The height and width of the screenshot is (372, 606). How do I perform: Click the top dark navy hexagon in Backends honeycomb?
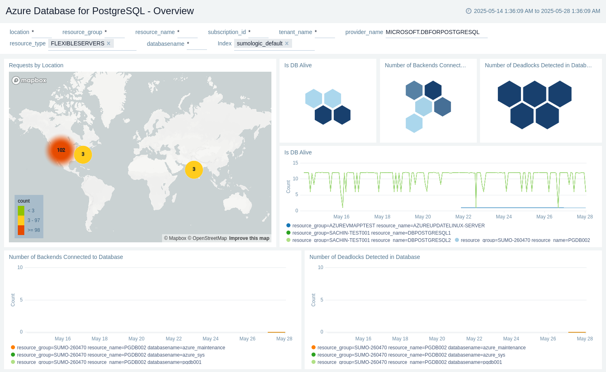pyautogui.click(x=433, y=90)
